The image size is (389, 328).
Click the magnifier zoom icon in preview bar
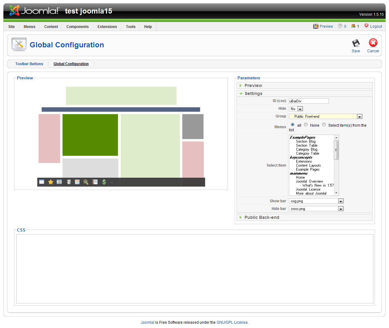86,182
